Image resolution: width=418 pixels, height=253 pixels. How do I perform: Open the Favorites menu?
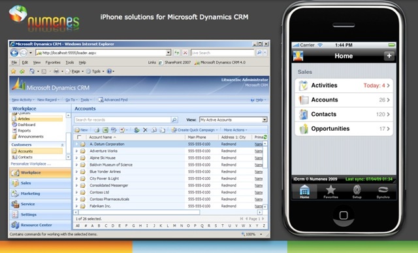[x=53, y=63]
